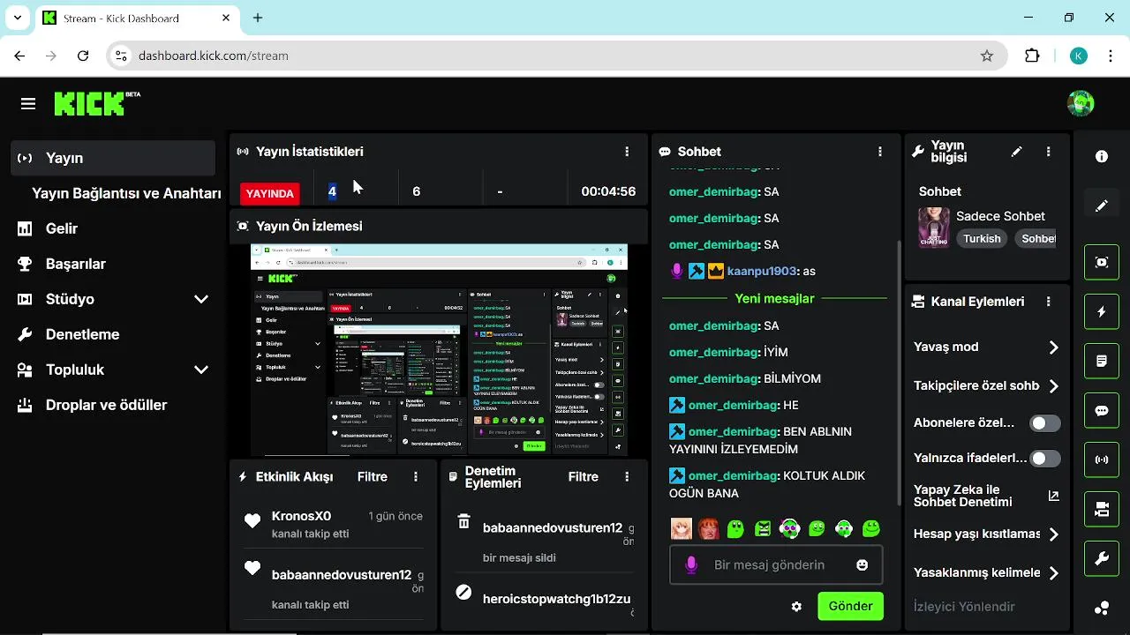Open Denetim Eylemleri three-dot options
Viewport: 1130px width, 635px height.
click(627, 476)
